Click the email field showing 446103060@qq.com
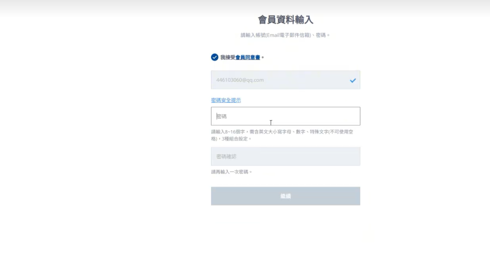490x260 pixels. point(278,80)
